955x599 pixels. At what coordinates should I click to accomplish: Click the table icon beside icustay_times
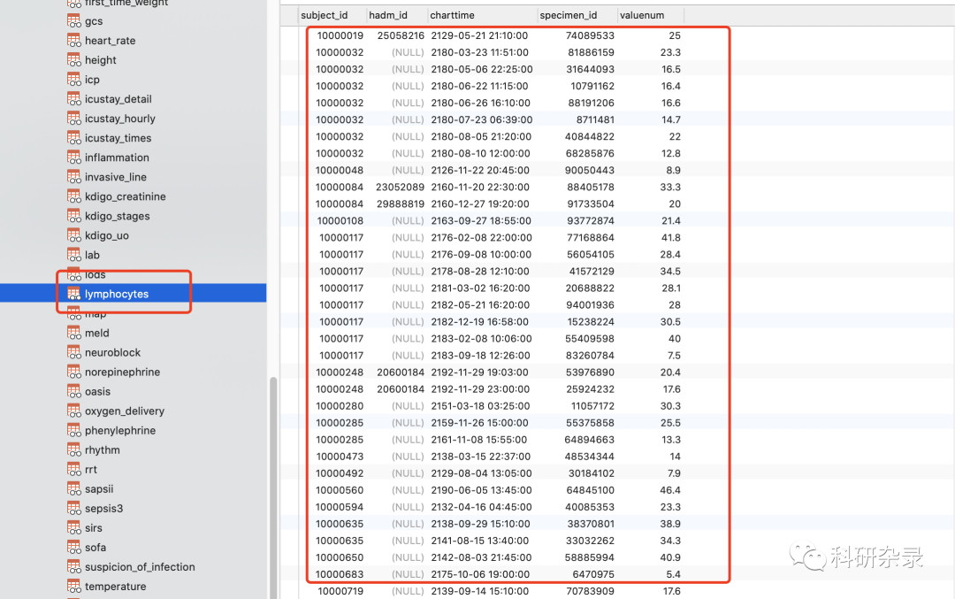[x=73, y=138]
